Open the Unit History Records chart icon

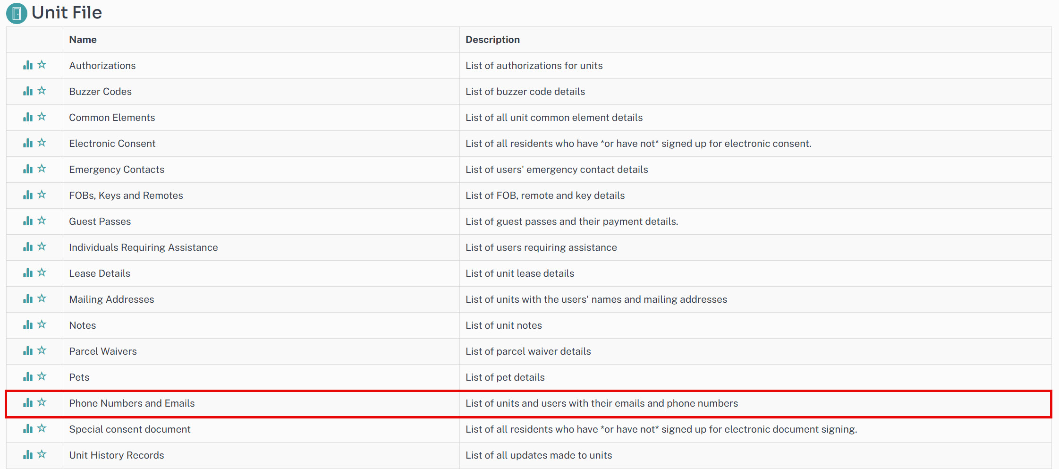(x=28, y=455)
